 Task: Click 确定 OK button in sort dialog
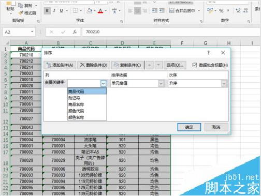[x=189, y=127]
